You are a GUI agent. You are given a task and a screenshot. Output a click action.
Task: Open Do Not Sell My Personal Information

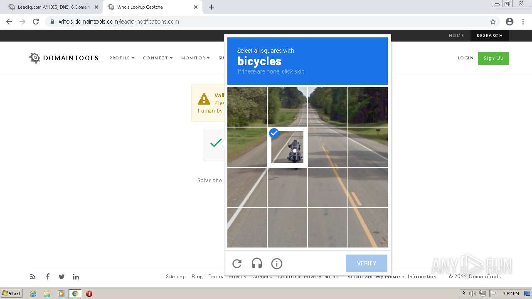(x=391, y=277)
